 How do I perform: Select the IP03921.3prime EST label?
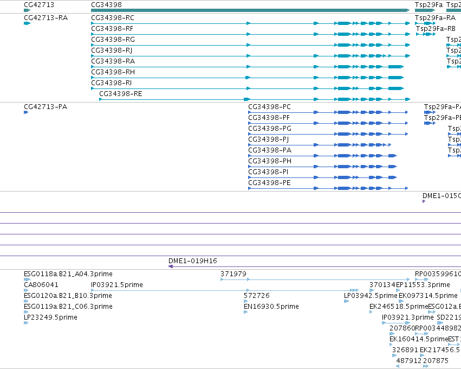[407, 317]
